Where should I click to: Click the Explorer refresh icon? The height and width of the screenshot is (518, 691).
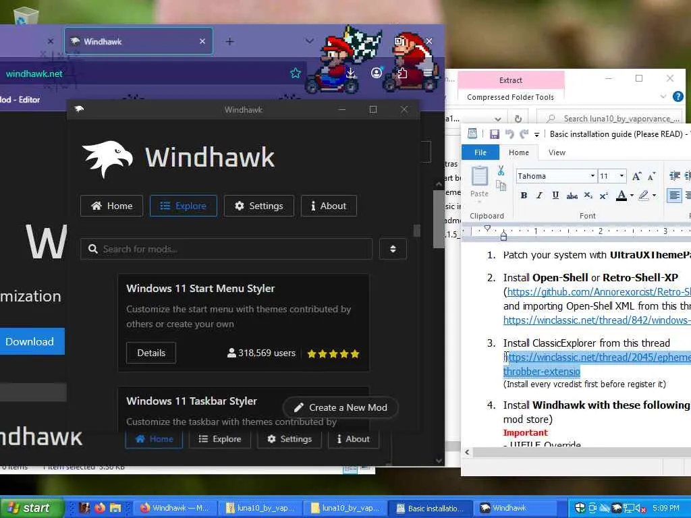coord(518,119)
